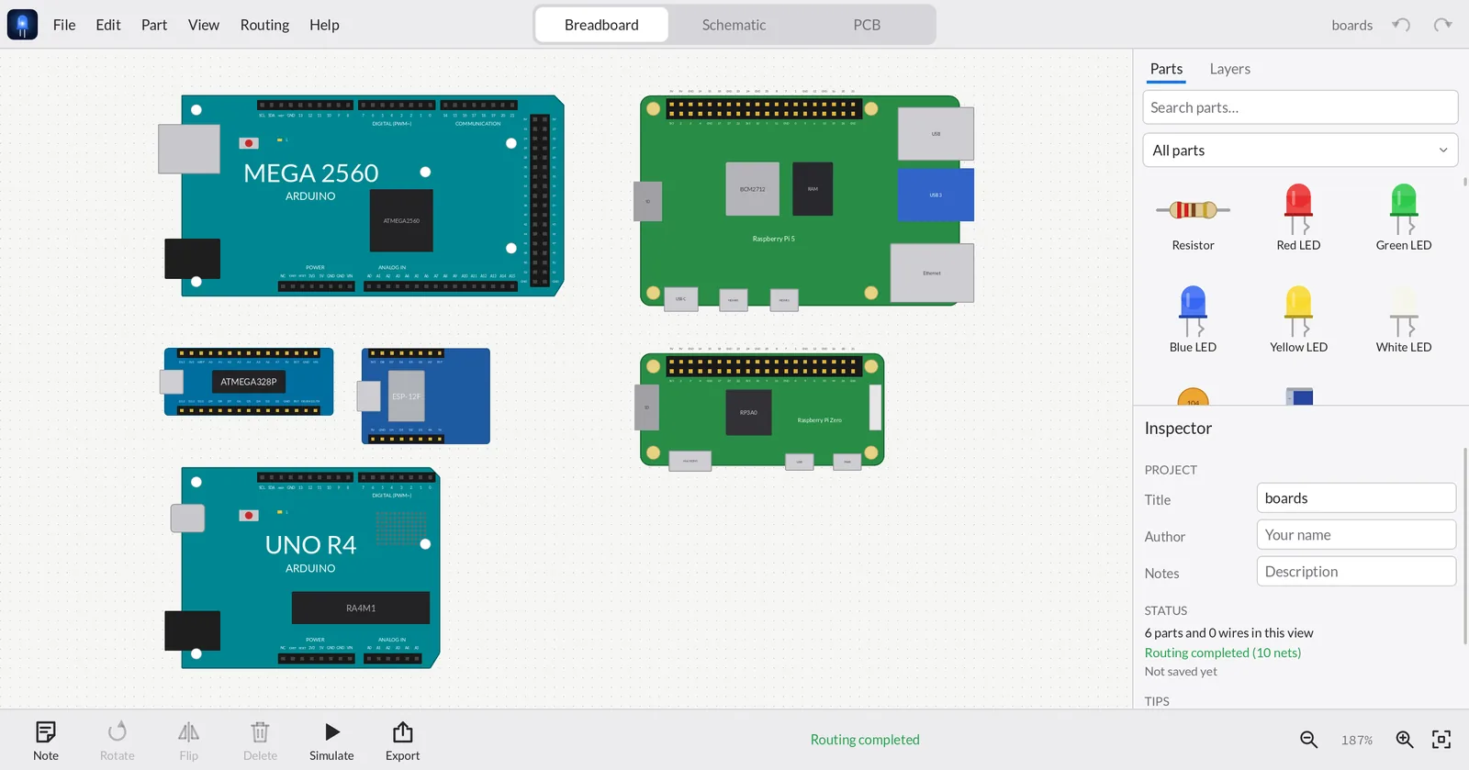
Task: Switch to the Breadboard view
Action: click(601, 25)
